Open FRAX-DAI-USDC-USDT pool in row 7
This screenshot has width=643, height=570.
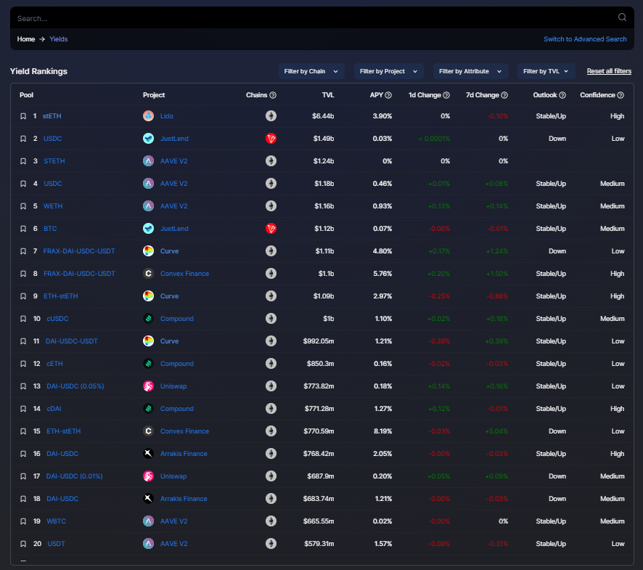(79, 251)
